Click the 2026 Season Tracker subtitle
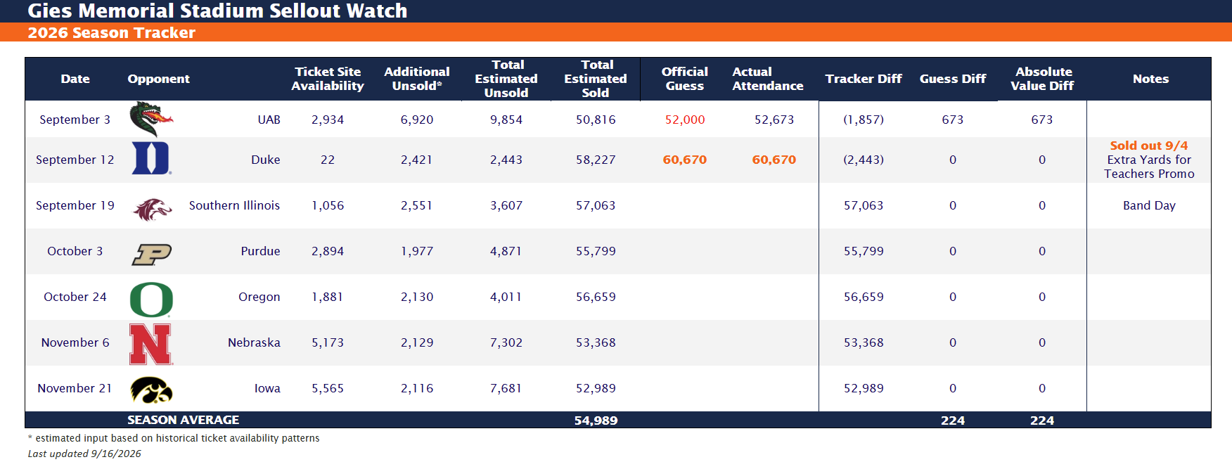This screenshot has width=1232, height=462. click(111, 32)
